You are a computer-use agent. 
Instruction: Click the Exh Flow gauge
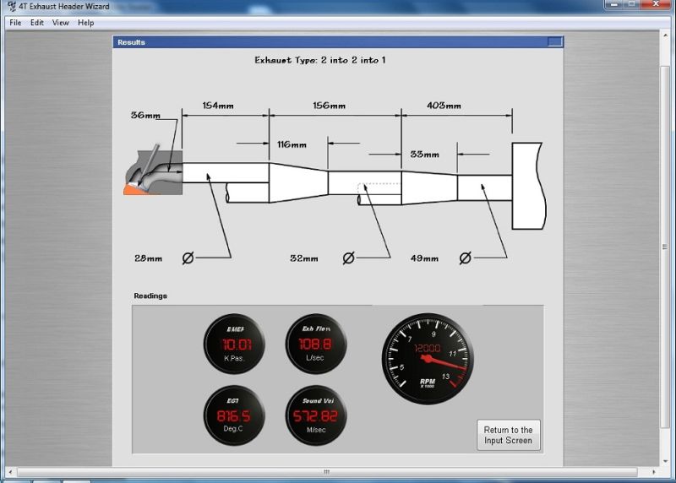[317, 345]
